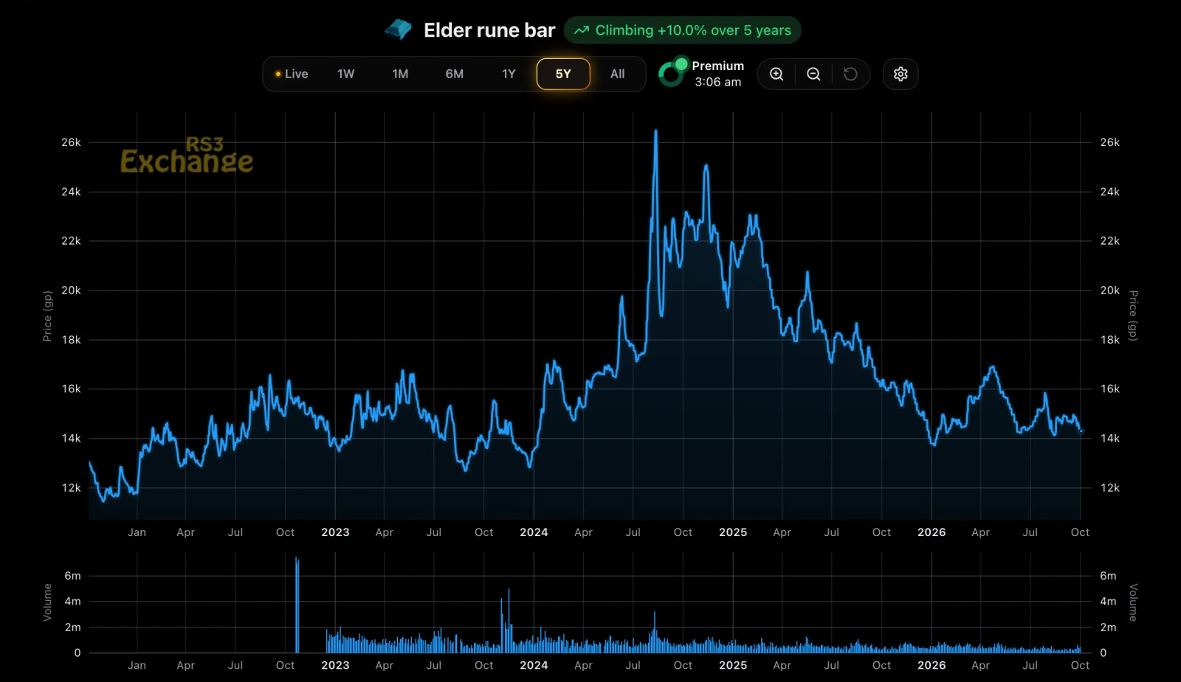Show the All time range

coord(618,74)
